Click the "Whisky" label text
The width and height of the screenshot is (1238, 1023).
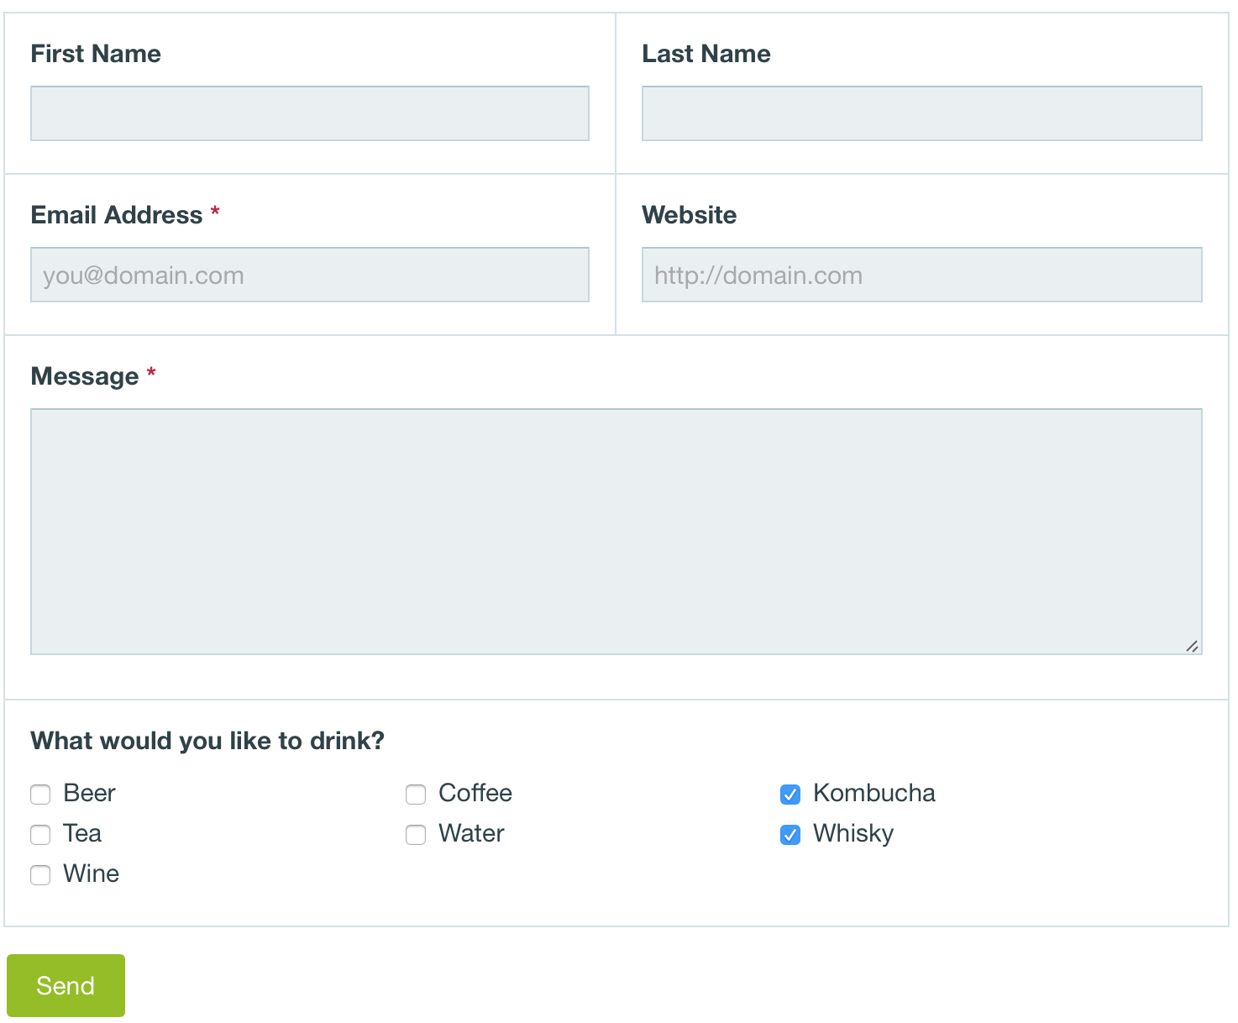(x=853, y=833)
